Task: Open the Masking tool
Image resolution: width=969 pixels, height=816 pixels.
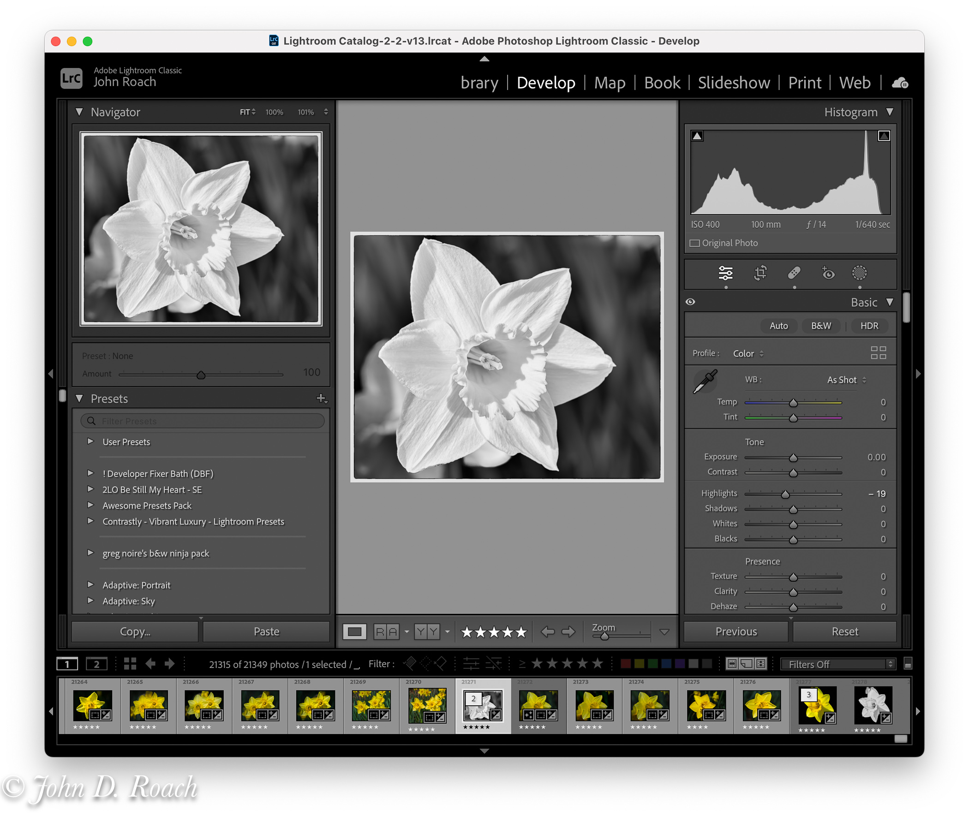Action: coord(859,273)
